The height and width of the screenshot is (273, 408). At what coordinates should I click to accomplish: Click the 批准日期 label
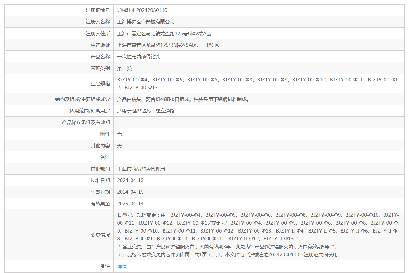(100, 180)
